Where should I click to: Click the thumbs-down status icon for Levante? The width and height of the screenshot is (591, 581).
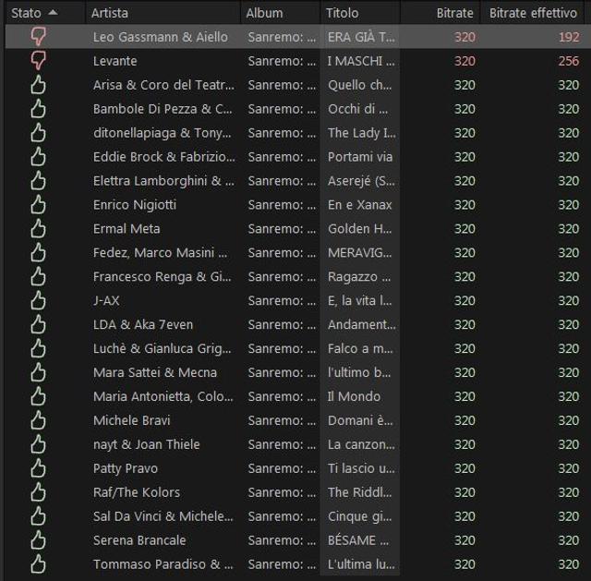pyautogui.click(x=38, y=61)
